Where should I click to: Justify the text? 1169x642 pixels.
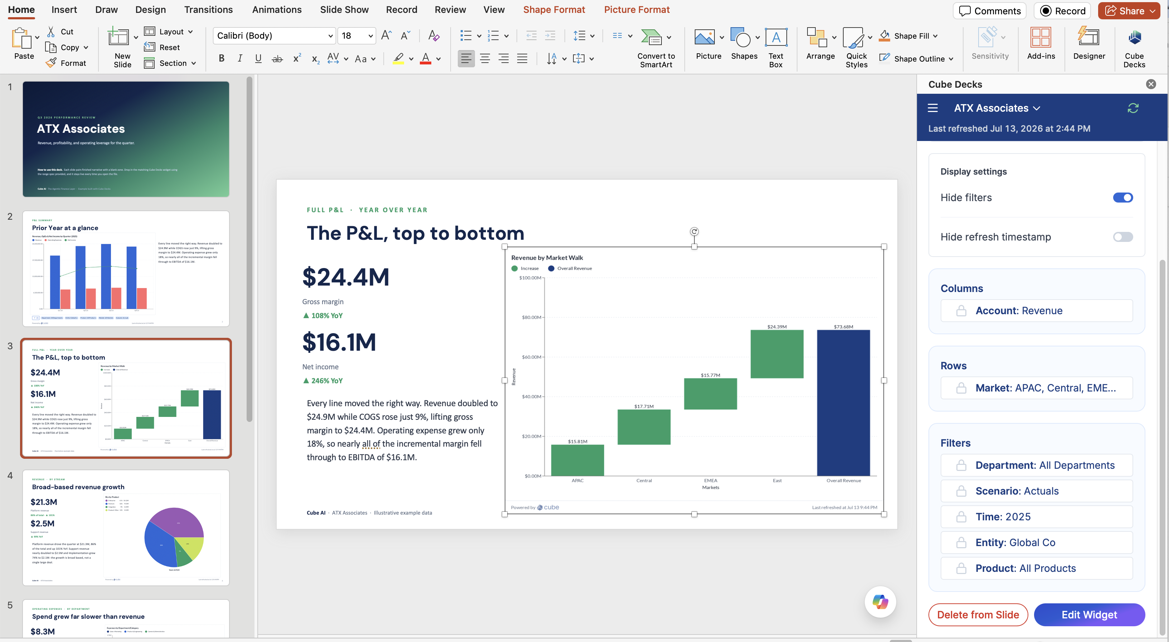tap(522, 59)
